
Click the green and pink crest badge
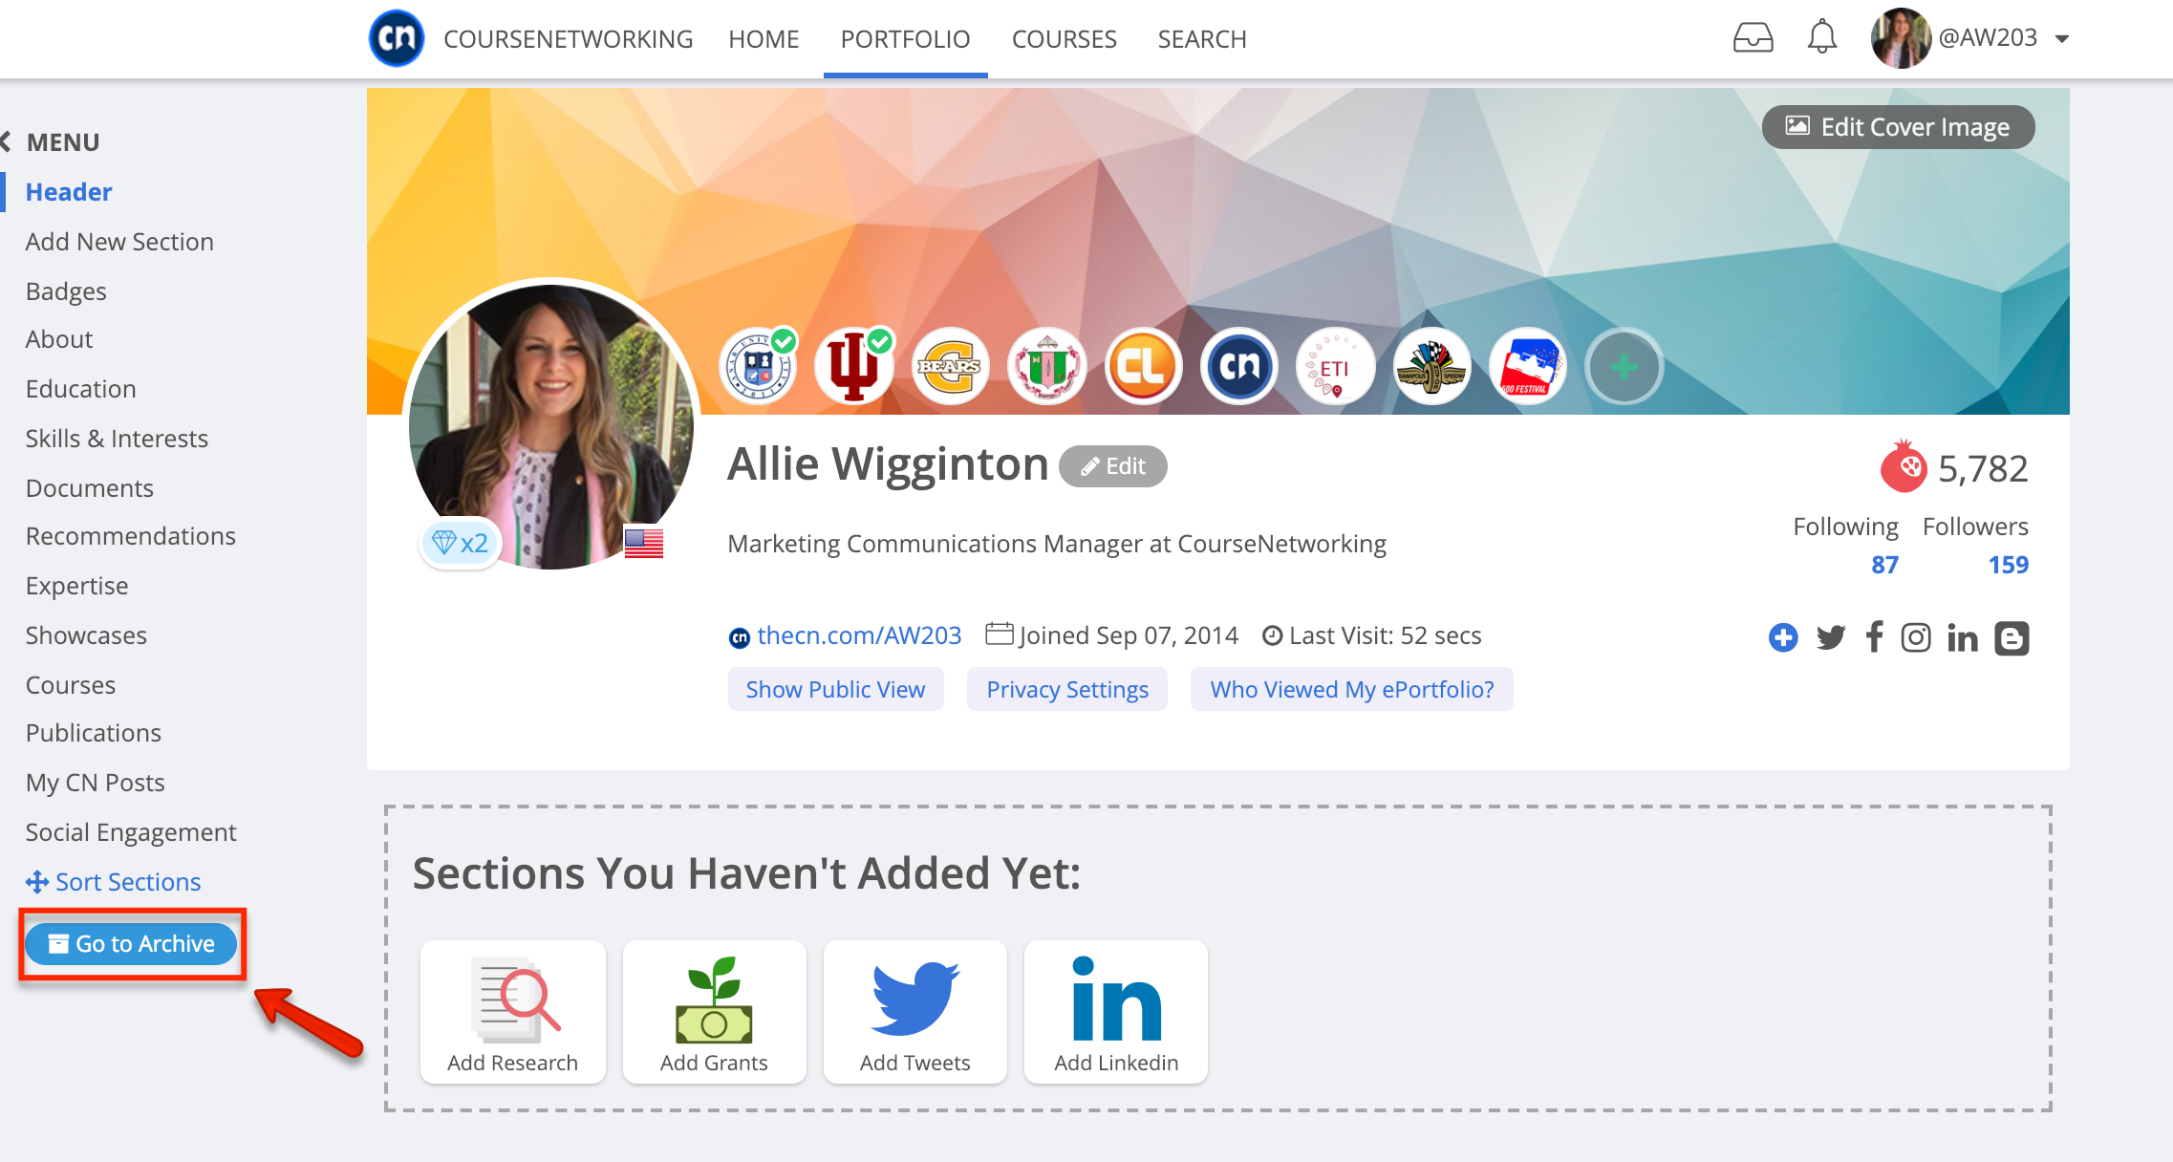[x=1046, y=366]
